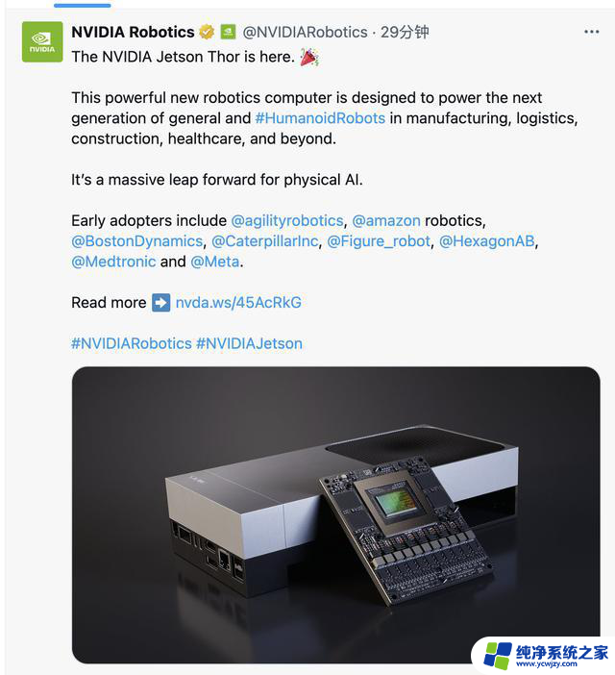Open the Jetson Thor product image
The image size is (615, 675).
(x=336, y=514)
